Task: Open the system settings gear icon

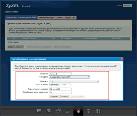Action: point(88,111)
